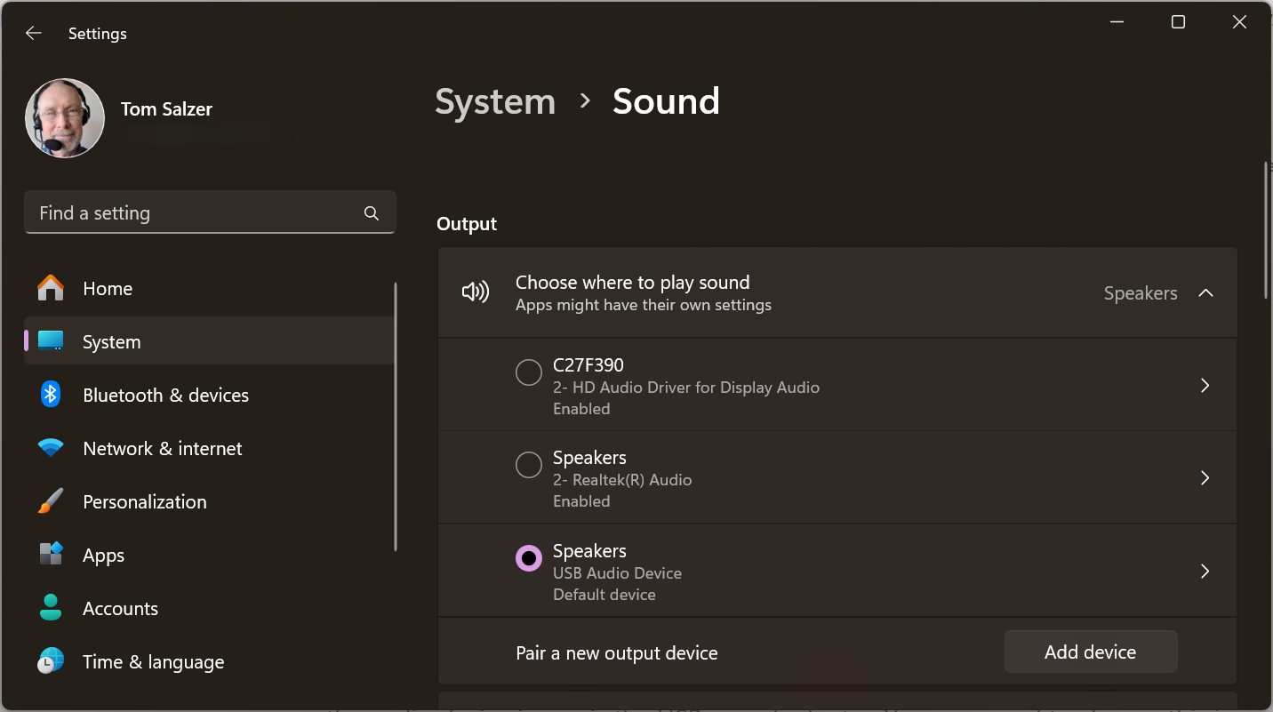This screenshot has width=1273, height=712.
Task: Click the Time & language globe icon
Action: (x=51, y=661)
